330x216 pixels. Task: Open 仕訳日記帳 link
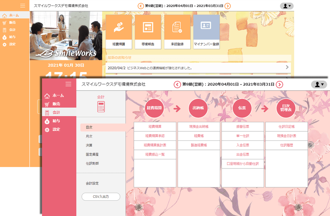pos(286,126)
